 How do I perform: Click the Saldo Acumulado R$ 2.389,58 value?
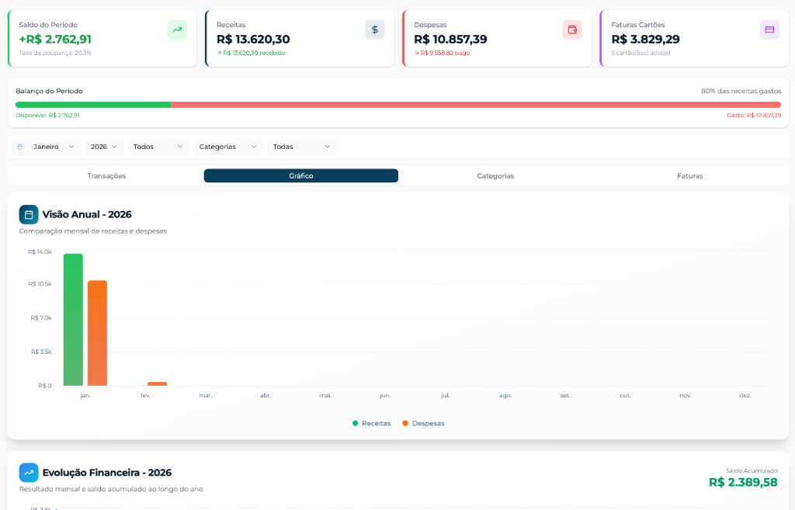743,482
